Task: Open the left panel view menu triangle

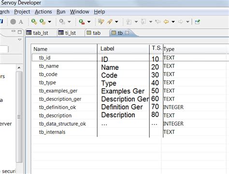Action: pyautogui.click(x=20, y=40)
